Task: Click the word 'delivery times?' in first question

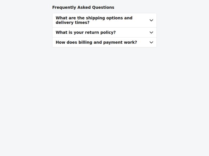Action: tap(73, 22)
